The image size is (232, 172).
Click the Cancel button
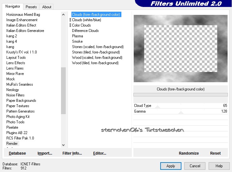point(195,166)
